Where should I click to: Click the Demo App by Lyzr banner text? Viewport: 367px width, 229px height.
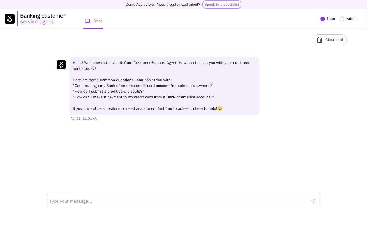click(x=163, y=5)
